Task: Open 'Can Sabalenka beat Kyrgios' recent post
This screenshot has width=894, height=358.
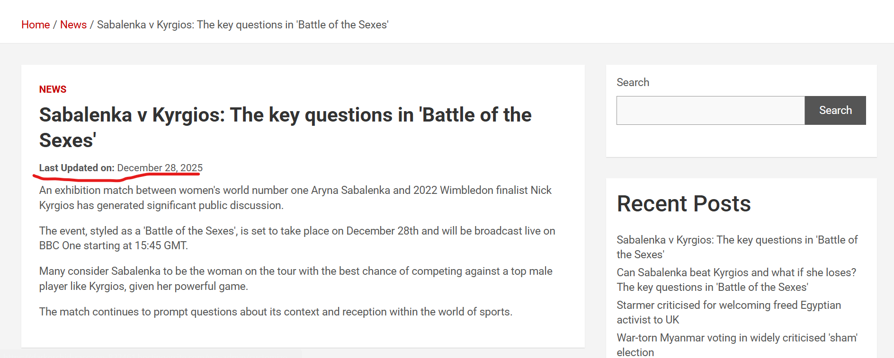Action: pos(736,279)
